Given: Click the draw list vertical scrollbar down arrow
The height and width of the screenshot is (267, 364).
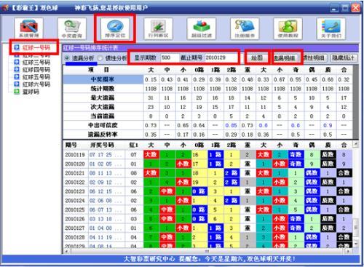Looking at the screenshot, I should tap(355, 244).
